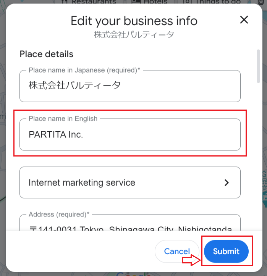Click the chevron beside Internet marketing service

click(227, 183)
